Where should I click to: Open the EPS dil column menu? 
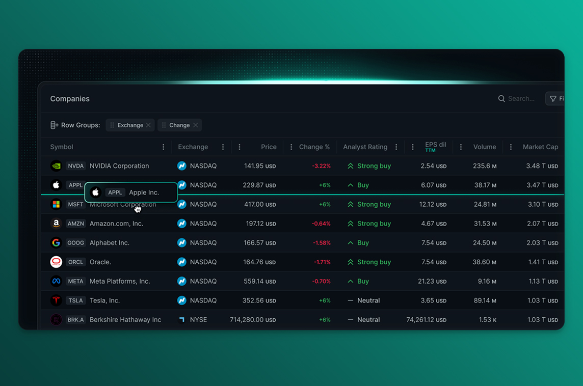point(413,147)
